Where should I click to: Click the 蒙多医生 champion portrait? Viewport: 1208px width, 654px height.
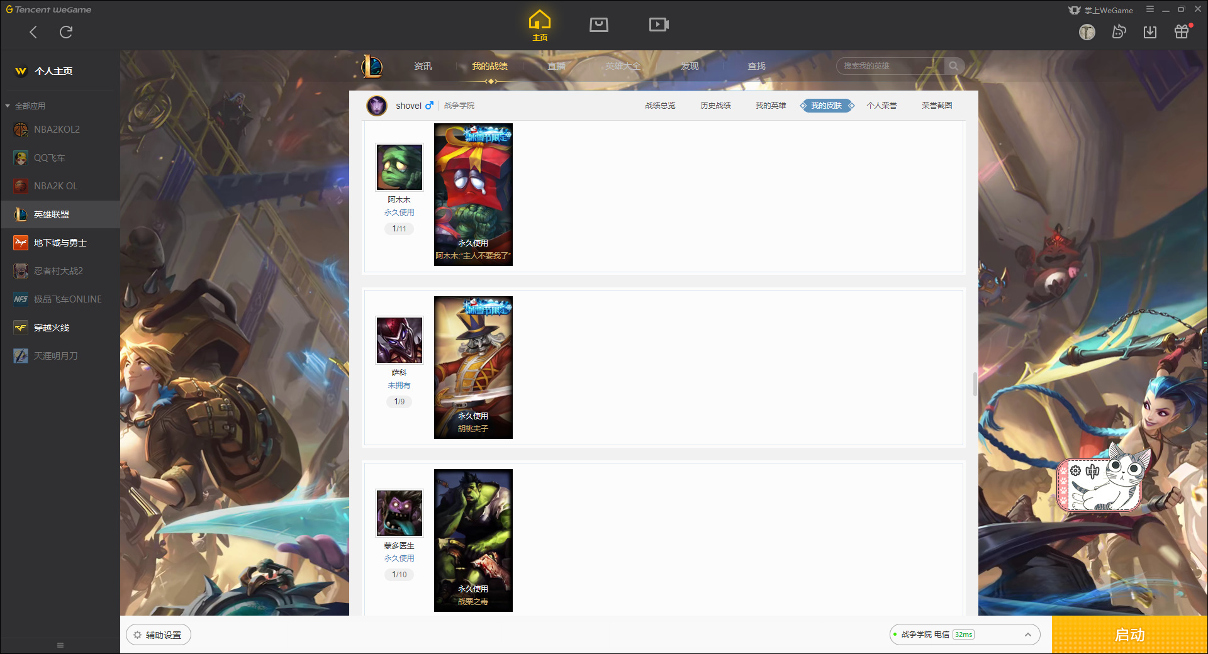[x=400, y=513]
